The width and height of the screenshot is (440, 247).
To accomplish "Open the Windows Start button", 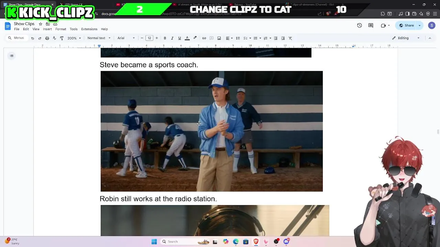I will pos(154,242).
